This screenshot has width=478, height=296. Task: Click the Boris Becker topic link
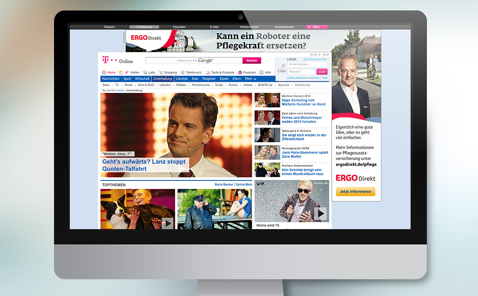(x=224, y=185)
